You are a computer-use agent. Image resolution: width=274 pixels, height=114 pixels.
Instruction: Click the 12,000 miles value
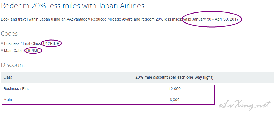pyautogui.click(x=175, y=89)
